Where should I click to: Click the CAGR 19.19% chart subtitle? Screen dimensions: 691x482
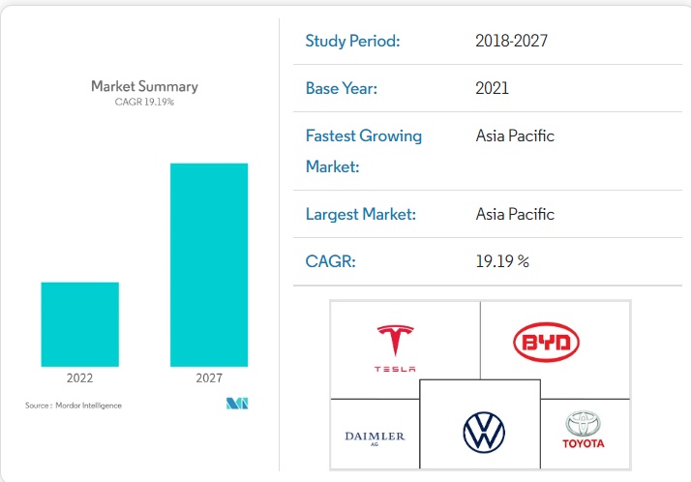coord(144,102)
